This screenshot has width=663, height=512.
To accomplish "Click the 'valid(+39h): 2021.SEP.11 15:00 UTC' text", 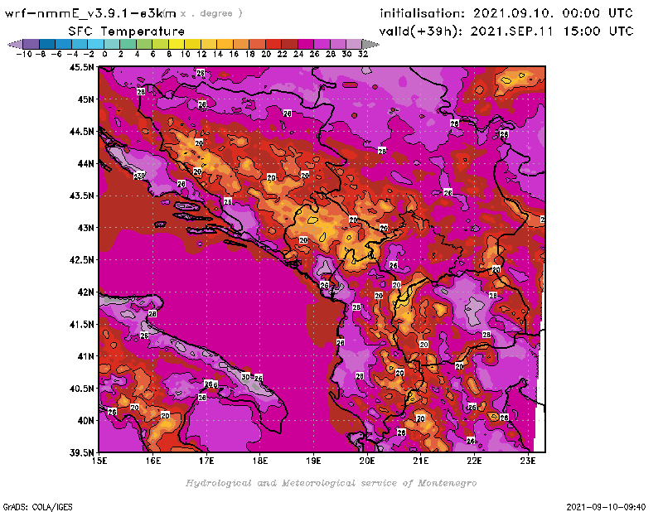I will click(506, 31).
